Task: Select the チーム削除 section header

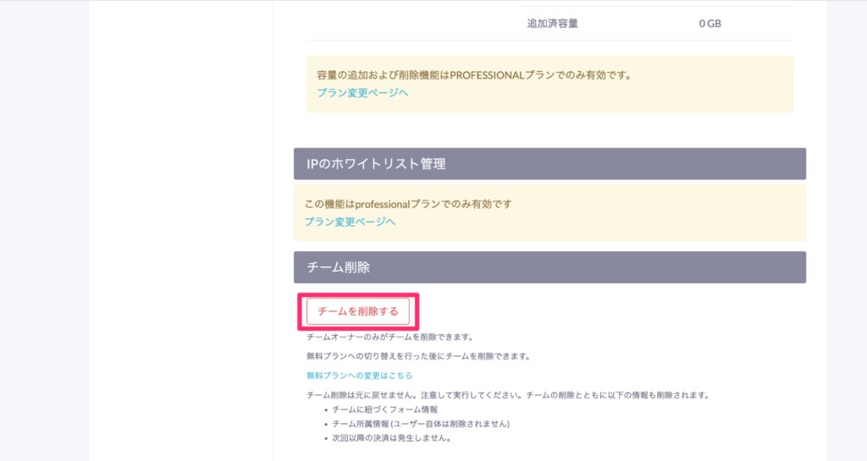Action: [x=549, y=267]
